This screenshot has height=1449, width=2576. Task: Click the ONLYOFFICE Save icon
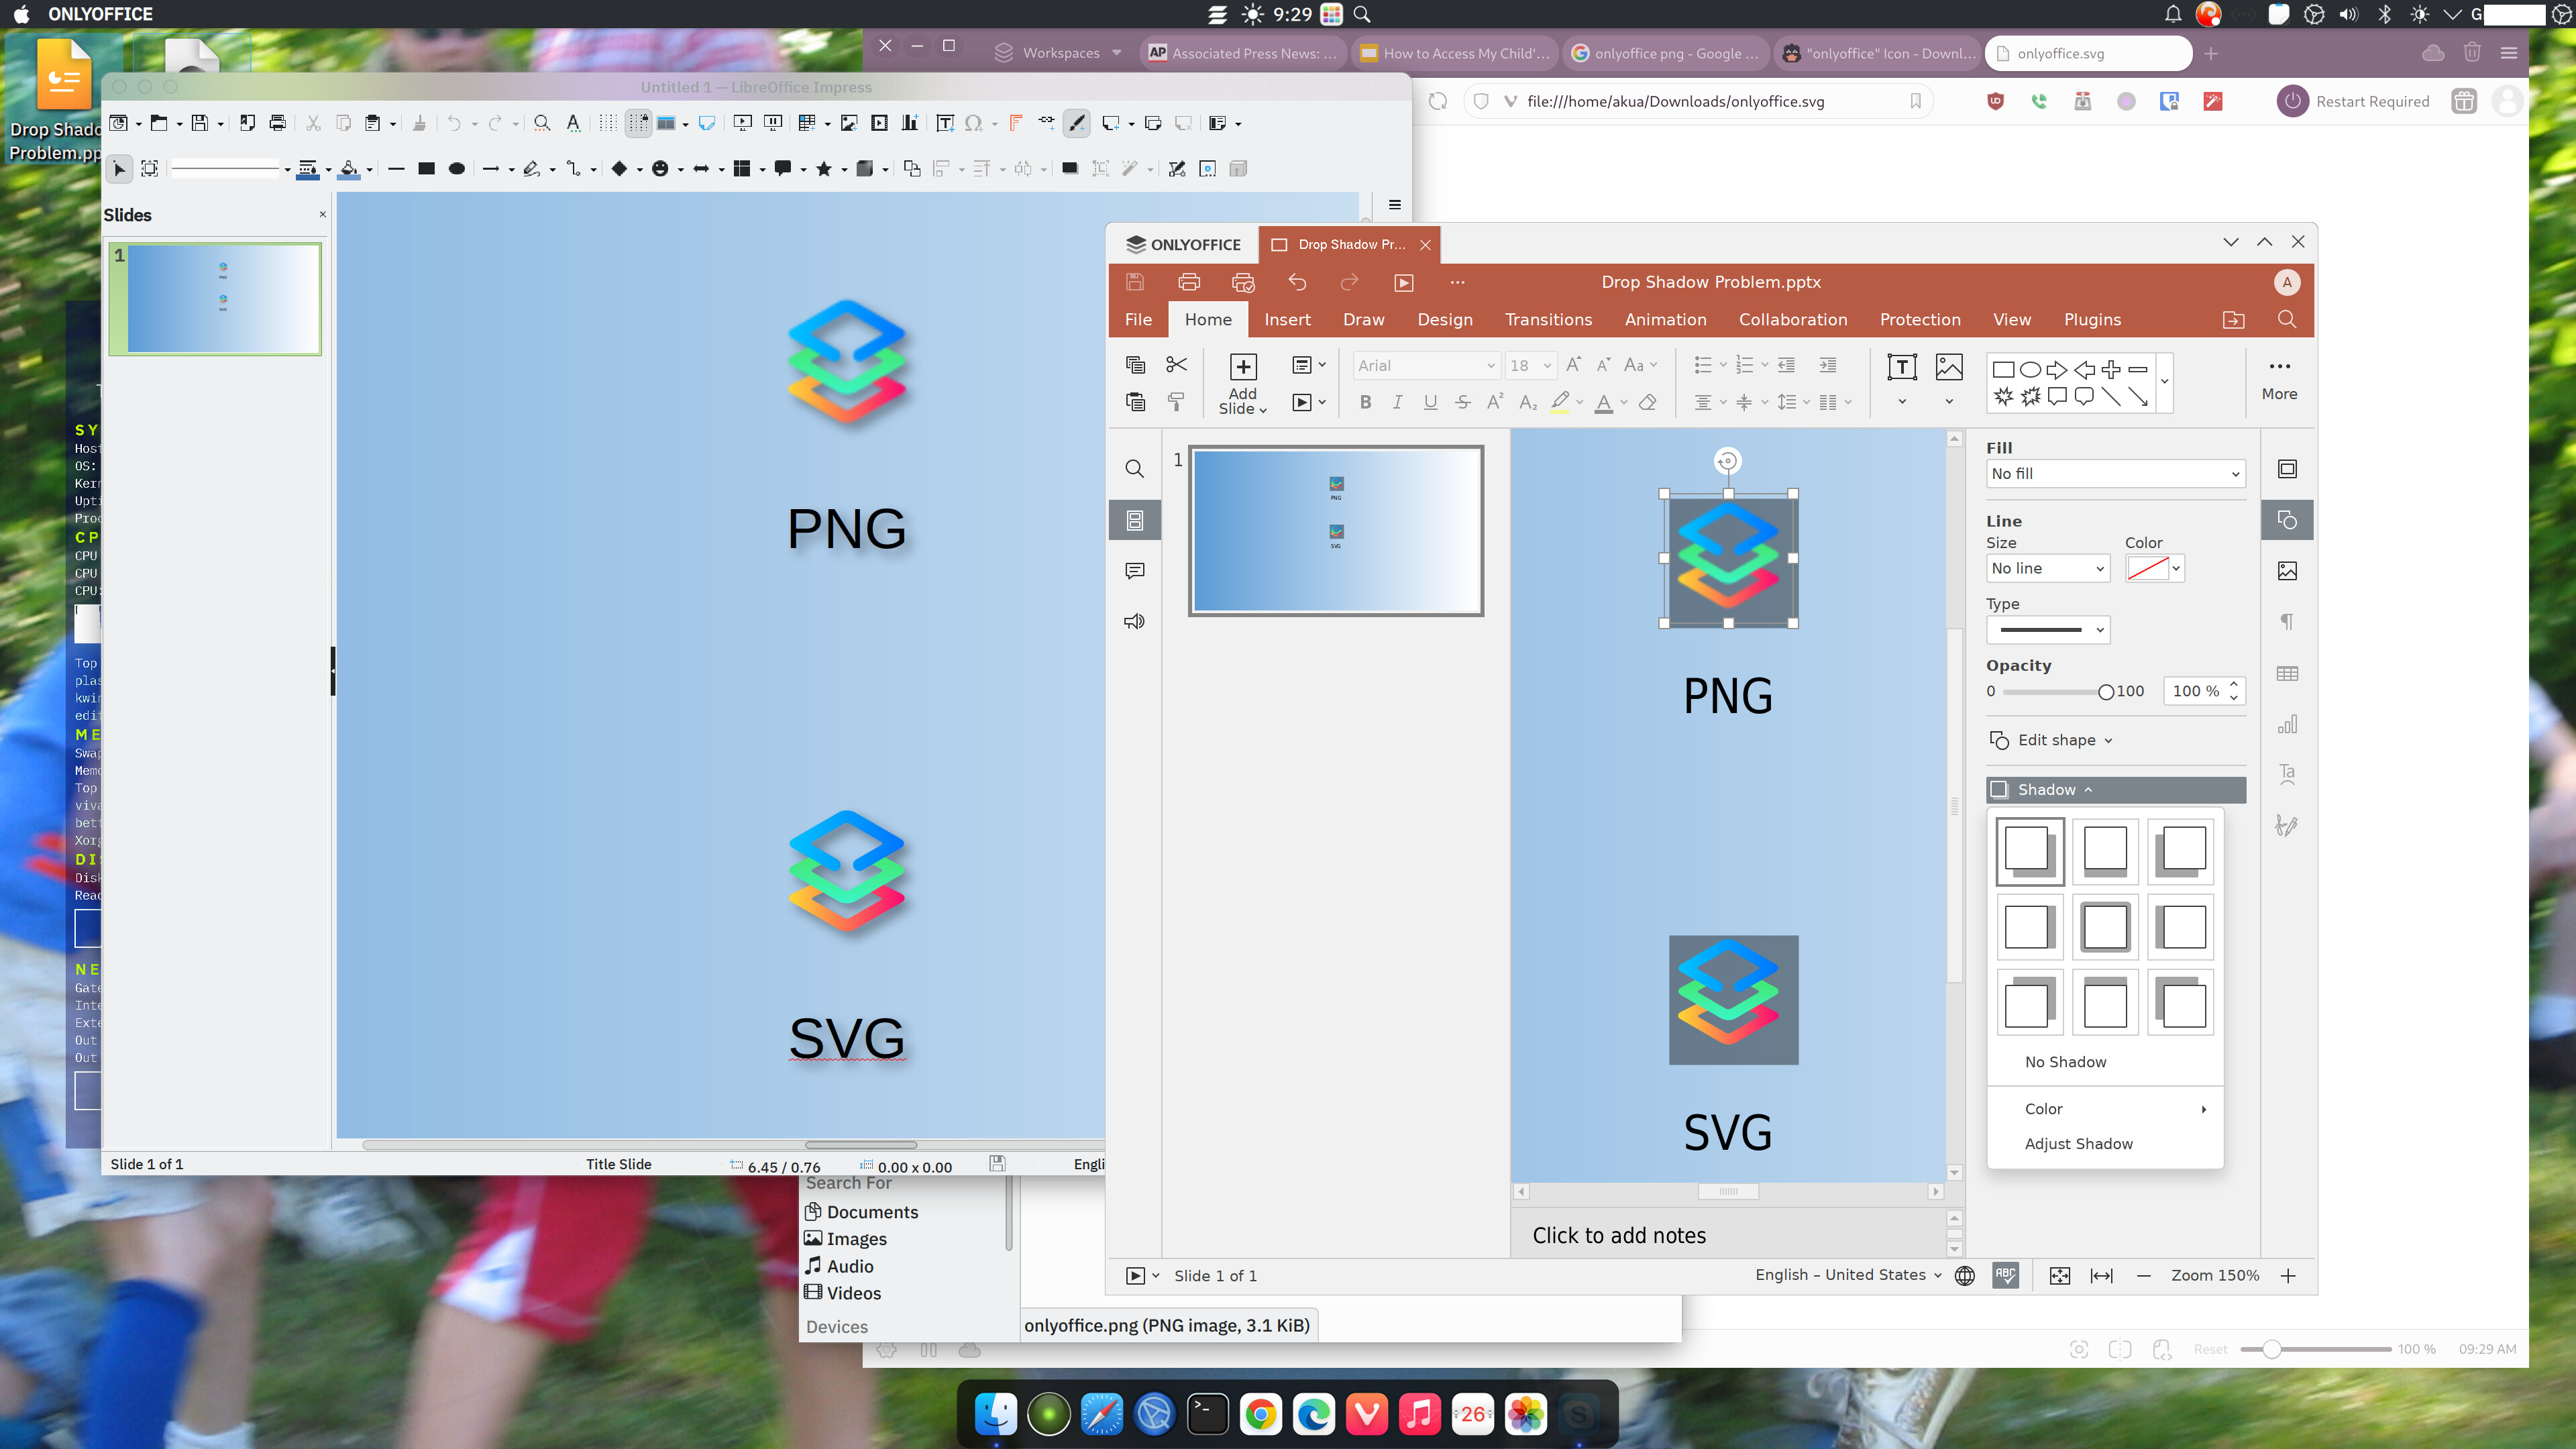point(1134,282)
